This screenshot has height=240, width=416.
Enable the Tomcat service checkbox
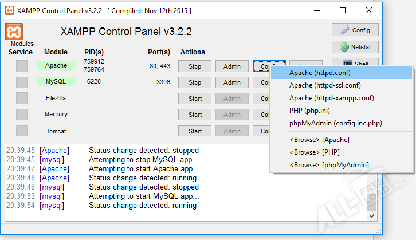click(22, 131)
